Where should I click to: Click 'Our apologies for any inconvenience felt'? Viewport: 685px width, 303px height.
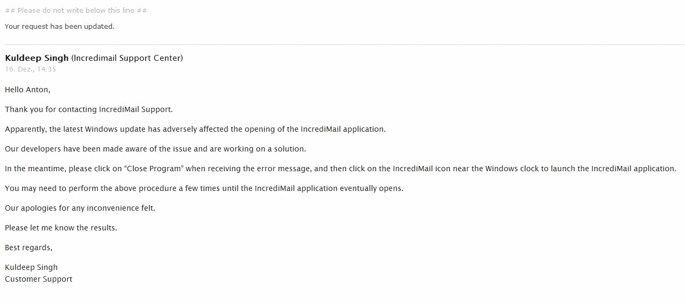click(80, 208)
